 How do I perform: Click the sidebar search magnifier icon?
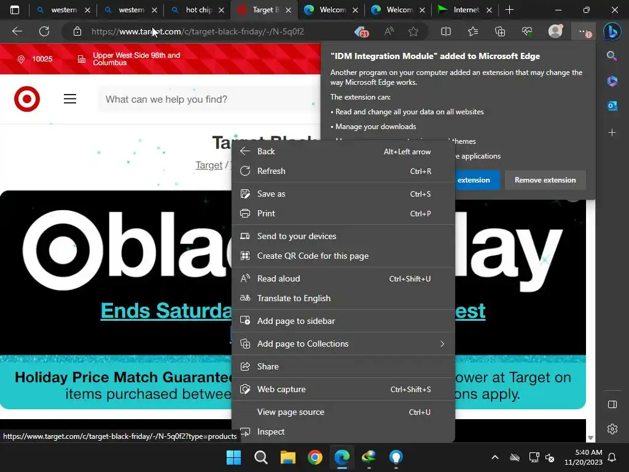pos(612,56)
